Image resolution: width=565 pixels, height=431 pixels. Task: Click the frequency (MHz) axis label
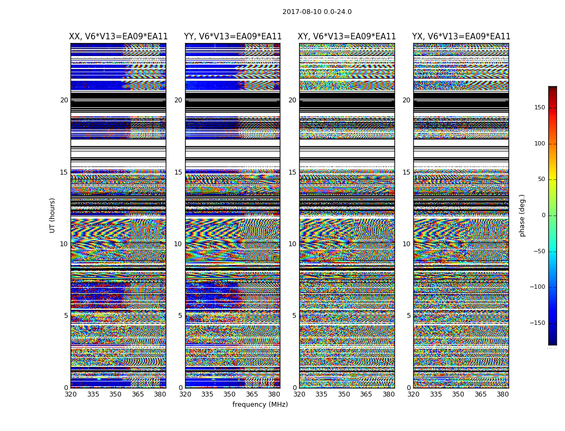(260, 404)
